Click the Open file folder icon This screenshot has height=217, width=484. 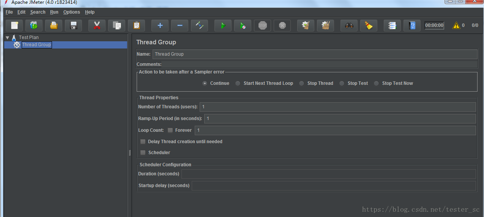[54, 25]
